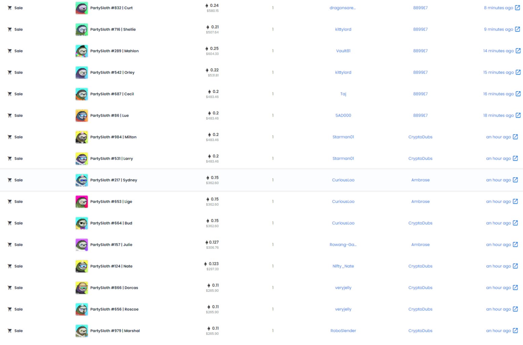Open seller veryjelly on Dorcas row
523x345 pixels.
343,287
